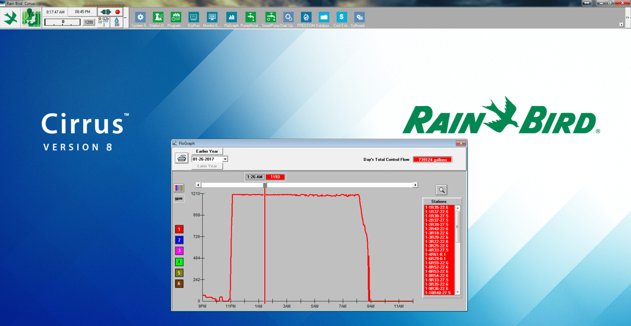Screen dimensions: 631x326
Task: Click the multicolor lines graph icon
Action: pyautogui.click(x=179, y=188)
